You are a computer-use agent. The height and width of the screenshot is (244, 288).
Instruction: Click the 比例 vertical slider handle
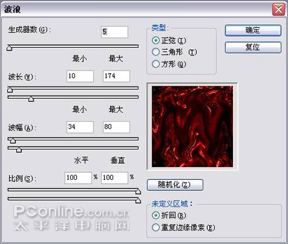(x=138, y=201)
